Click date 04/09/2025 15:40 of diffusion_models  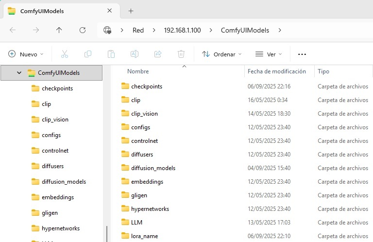(x=269, y=168)
